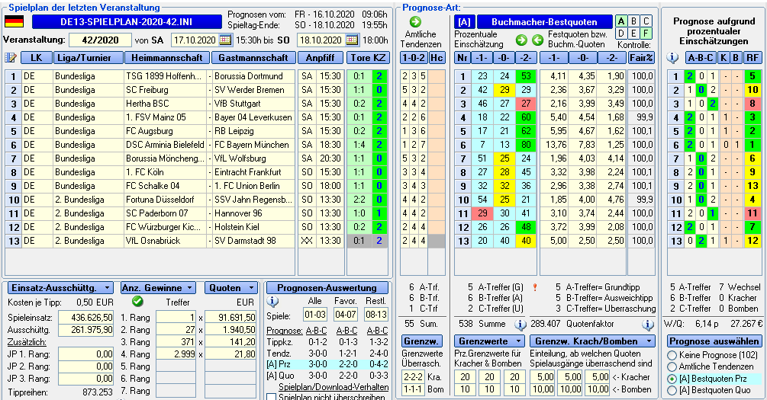Click DE13-SPIELPLAN-2020-42.INI file button
This screenshot has width=767, height=400.
point(127,22)
